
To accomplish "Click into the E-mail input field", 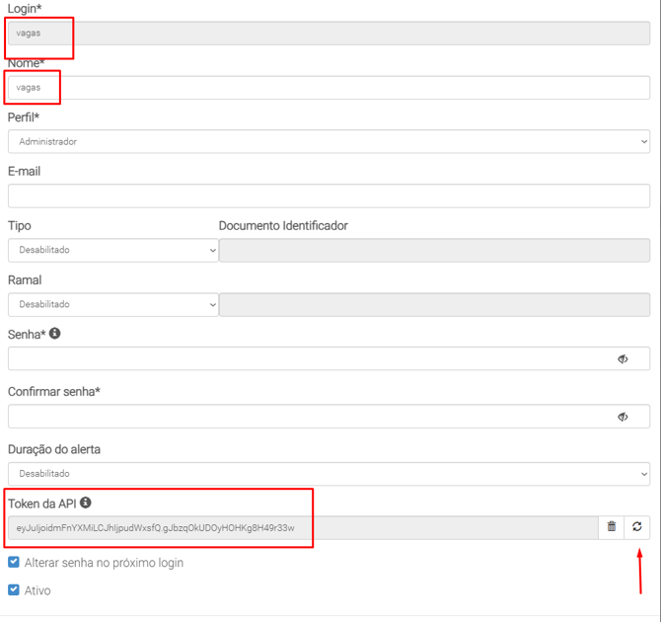I will [x=329, y=195].
